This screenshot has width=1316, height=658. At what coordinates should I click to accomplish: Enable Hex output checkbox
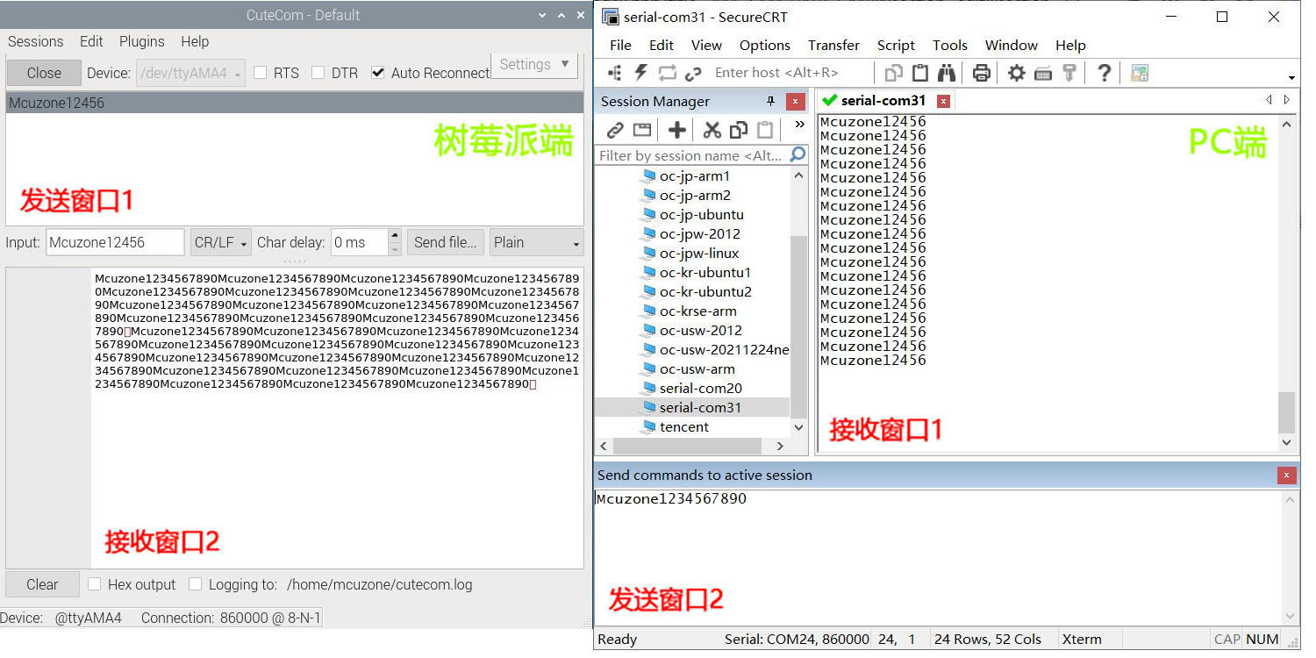(x=93, y=584)
